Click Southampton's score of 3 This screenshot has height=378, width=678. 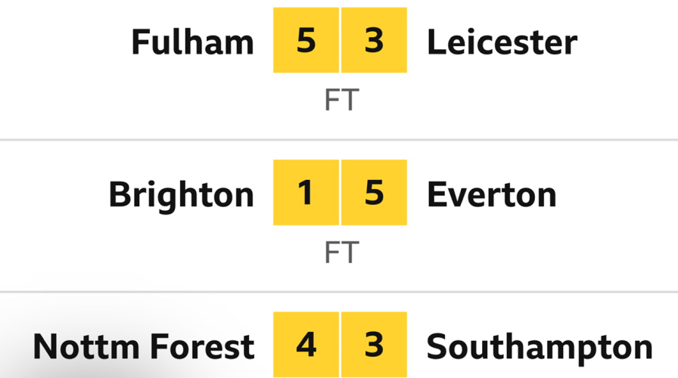pyautogui.click(x=374, y=345)
